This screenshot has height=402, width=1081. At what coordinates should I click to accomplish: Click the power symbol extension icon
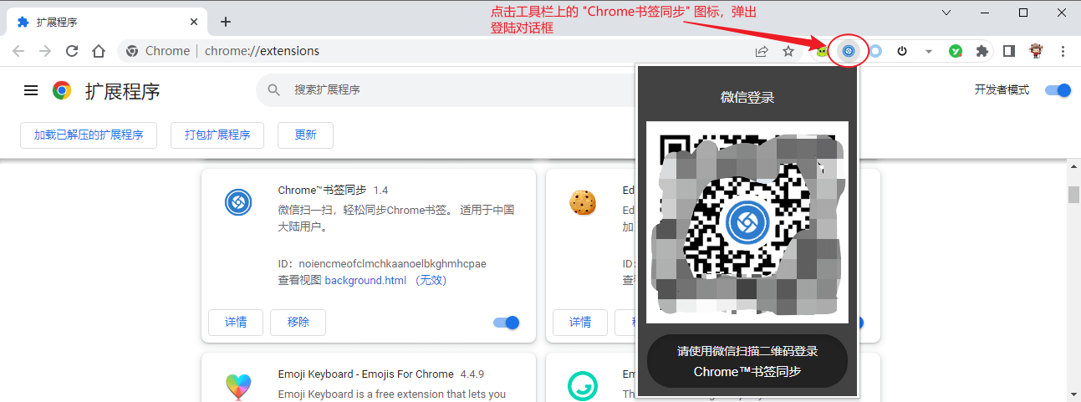[902, 51]
